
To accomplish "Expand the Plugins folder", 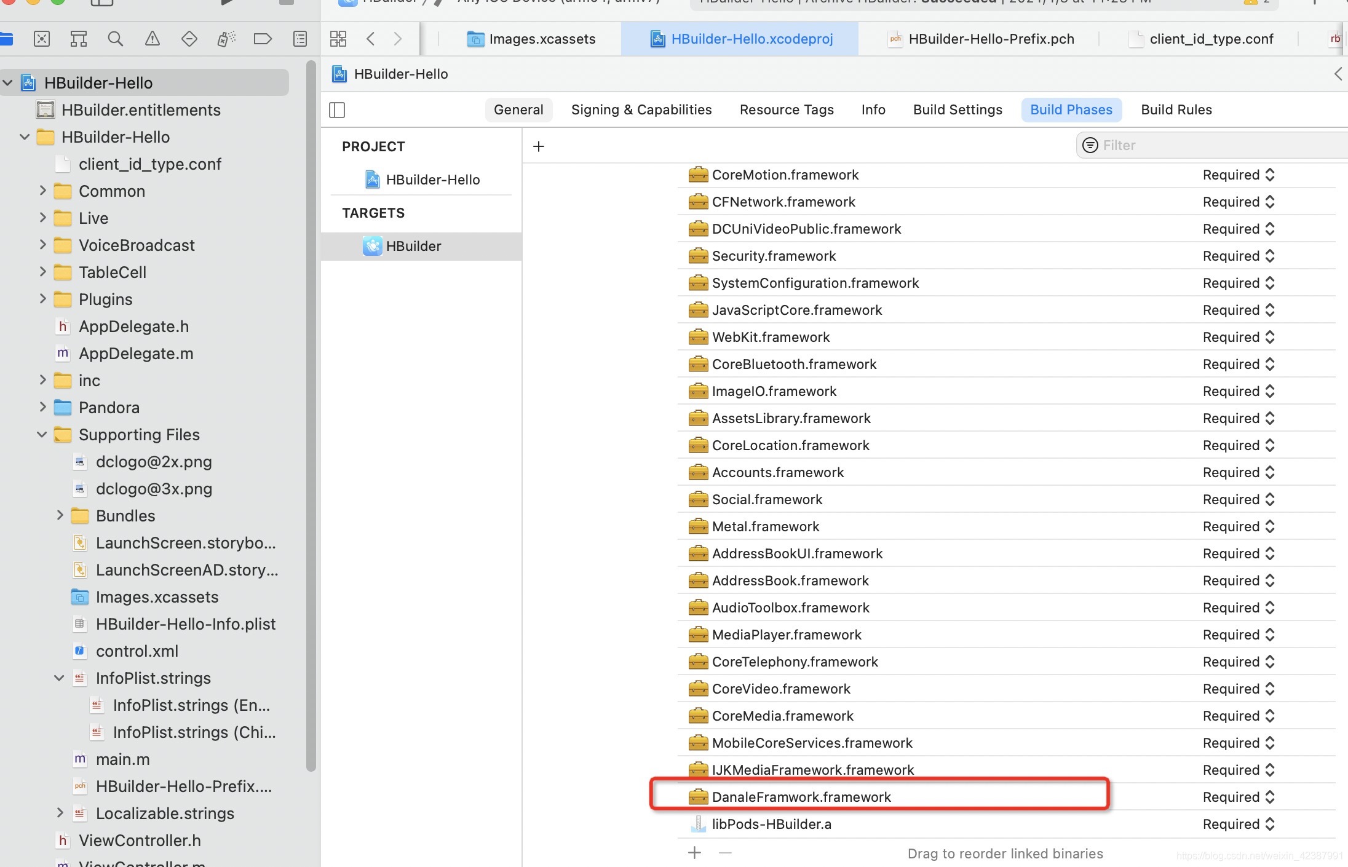I will click(42, 299).
